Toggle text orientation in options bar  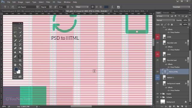pos(13,7)
